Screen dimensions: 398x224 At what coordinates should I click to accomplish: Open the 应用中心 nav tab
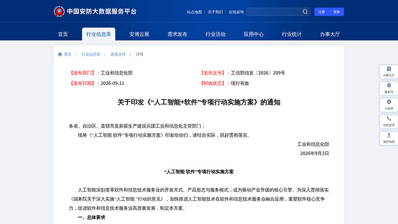point(254,34)
